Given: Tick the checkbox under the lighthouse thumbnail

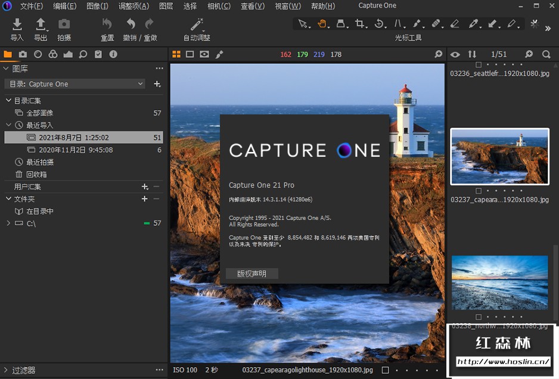Looking at the screenshot, I should click(479, 191).
